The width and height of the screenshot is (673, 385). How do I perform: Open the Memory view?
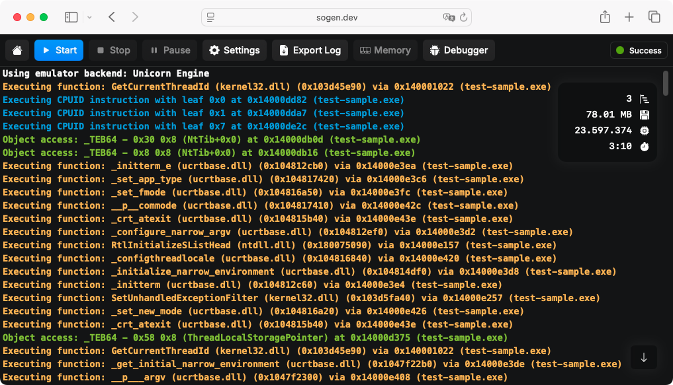(385, 51)
